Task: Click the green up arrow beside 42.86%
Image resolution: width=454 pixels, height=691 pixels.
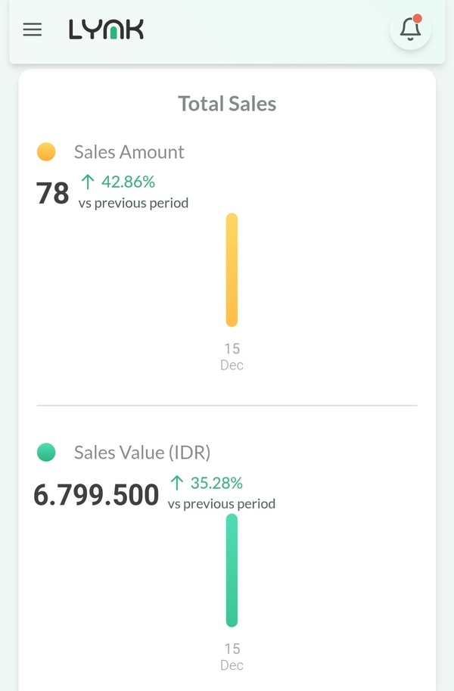Action: pos(88,182)
